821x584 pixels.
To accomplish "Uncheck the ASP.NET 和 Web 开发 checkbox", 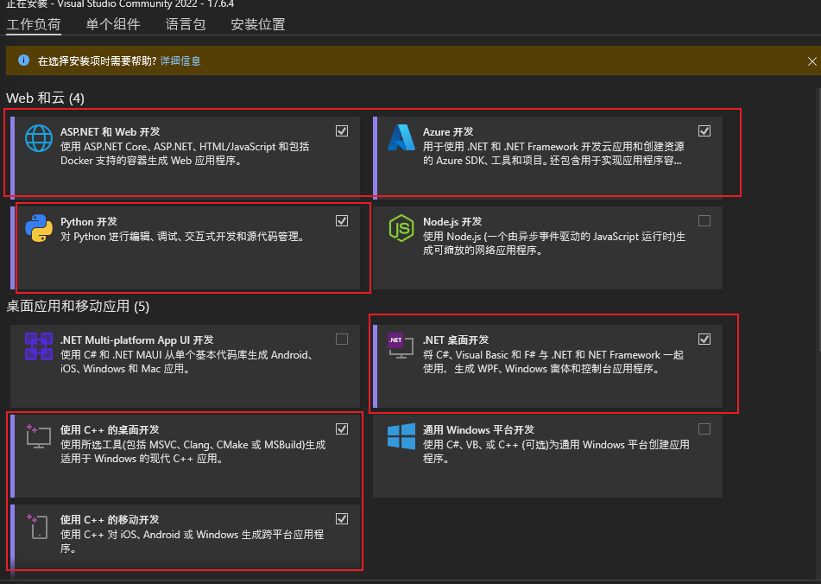I will [x=342, y=131].
